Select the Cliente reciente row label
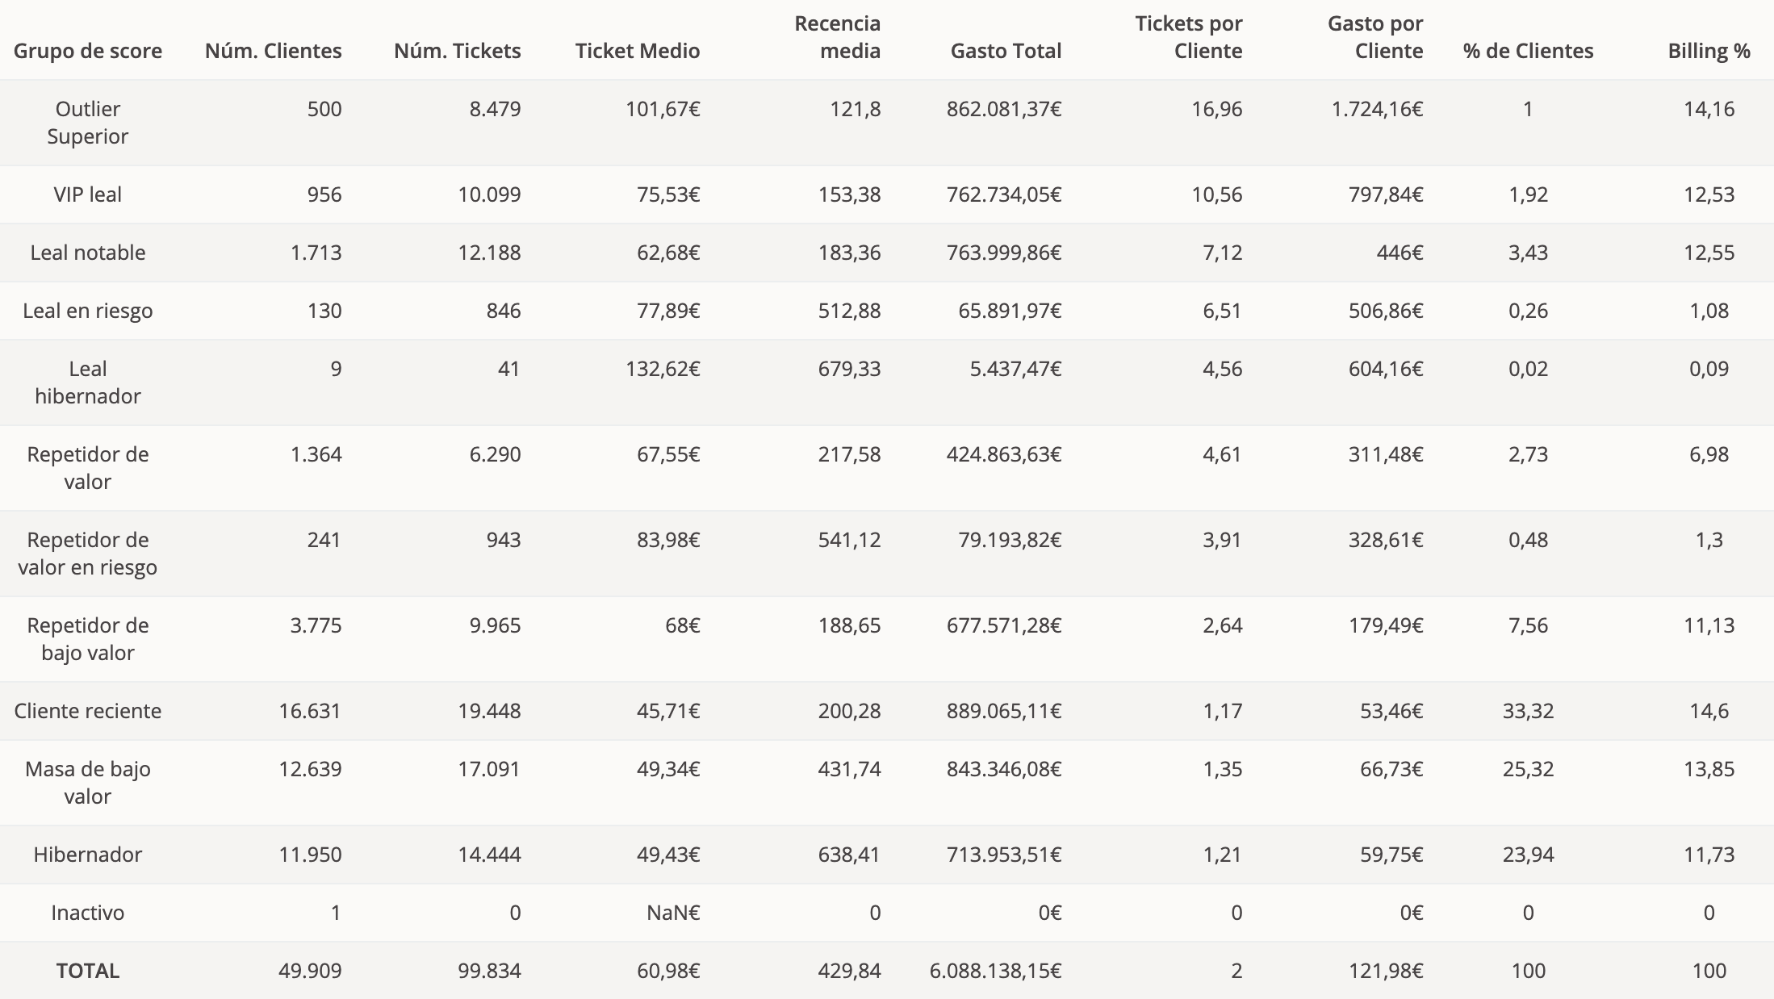The height and width of the screenshot is (999, 1774). [88, 711]
